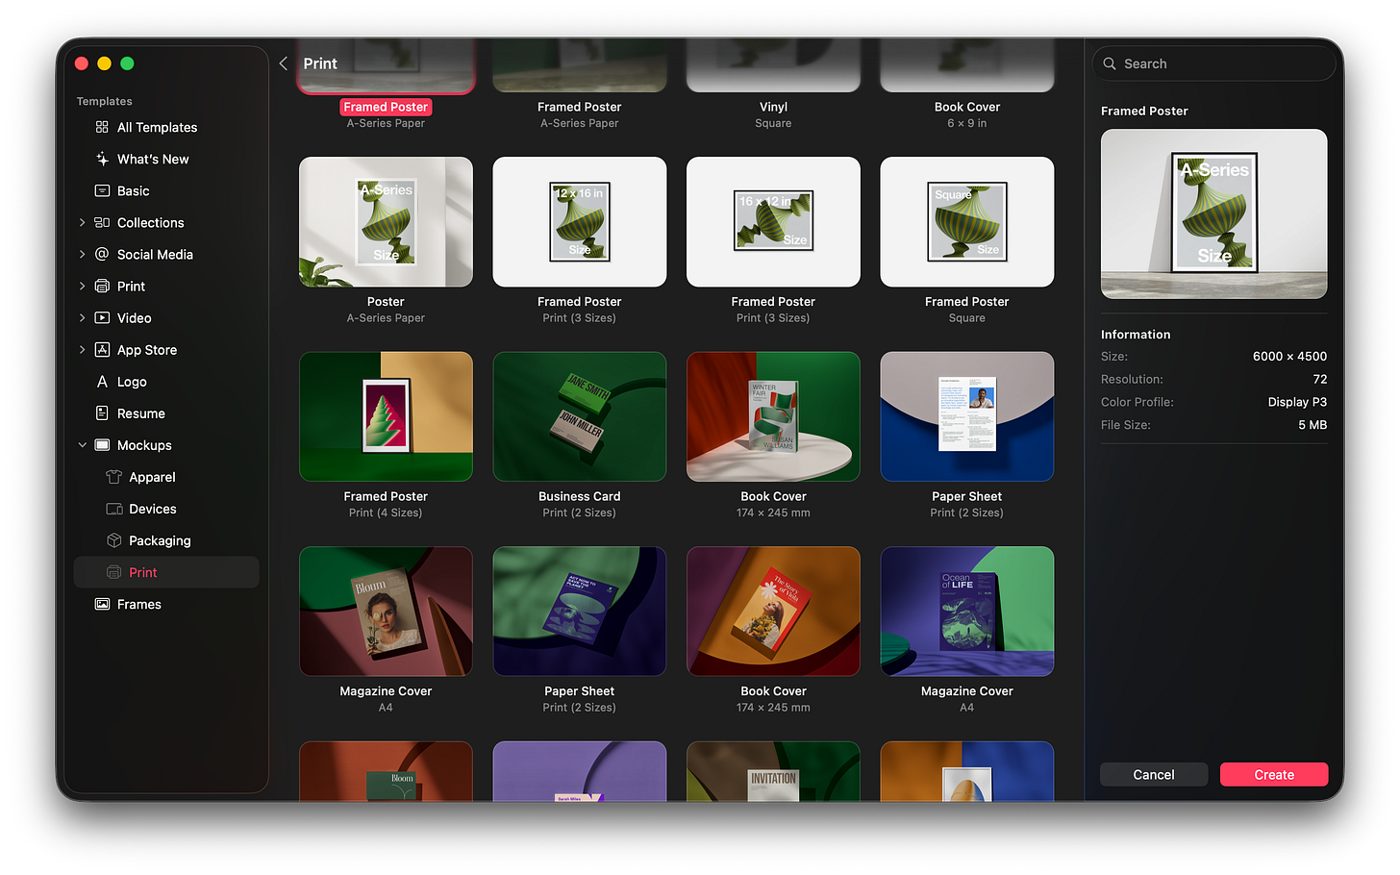1400x875 pixels.
Task: Click the Apparel t-shirt icon
Action: 114,477
